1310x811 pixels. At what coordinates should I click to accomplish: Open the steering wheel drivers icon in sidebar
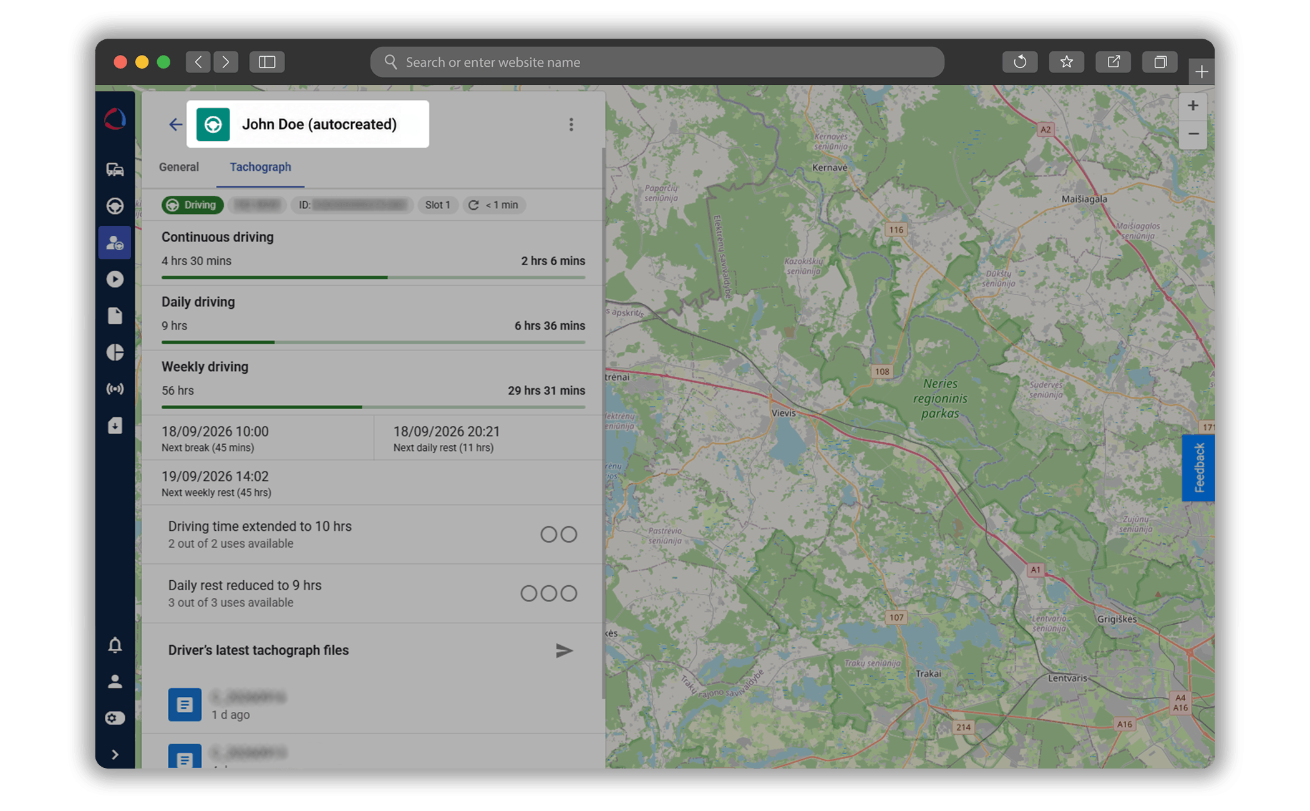coord(115,206)
